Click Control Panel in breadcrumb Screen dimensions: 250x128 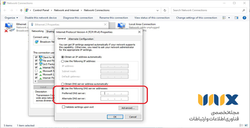41,10
